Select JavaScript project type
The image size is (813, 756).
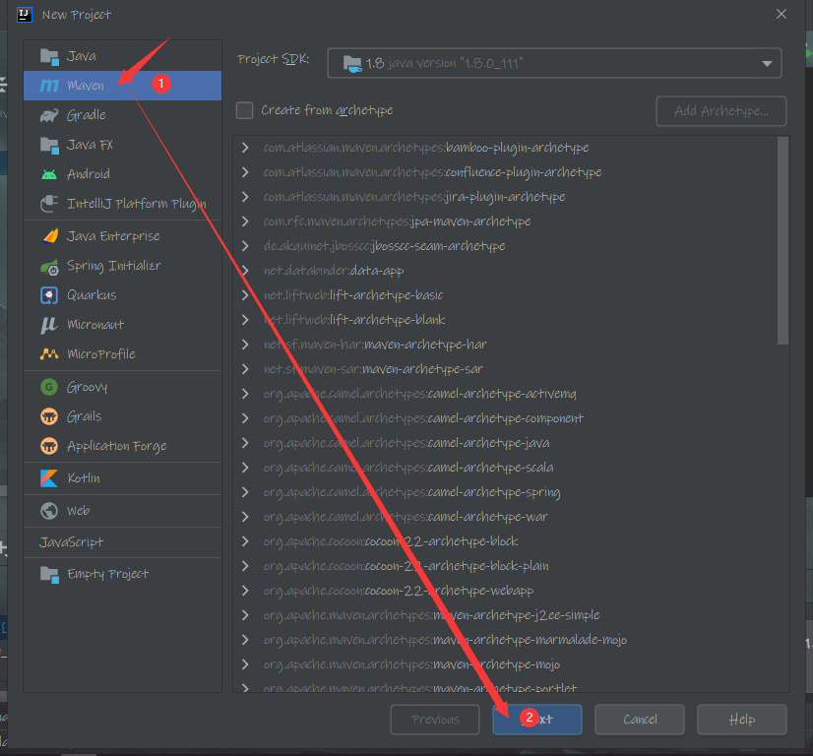pos(122,542)
